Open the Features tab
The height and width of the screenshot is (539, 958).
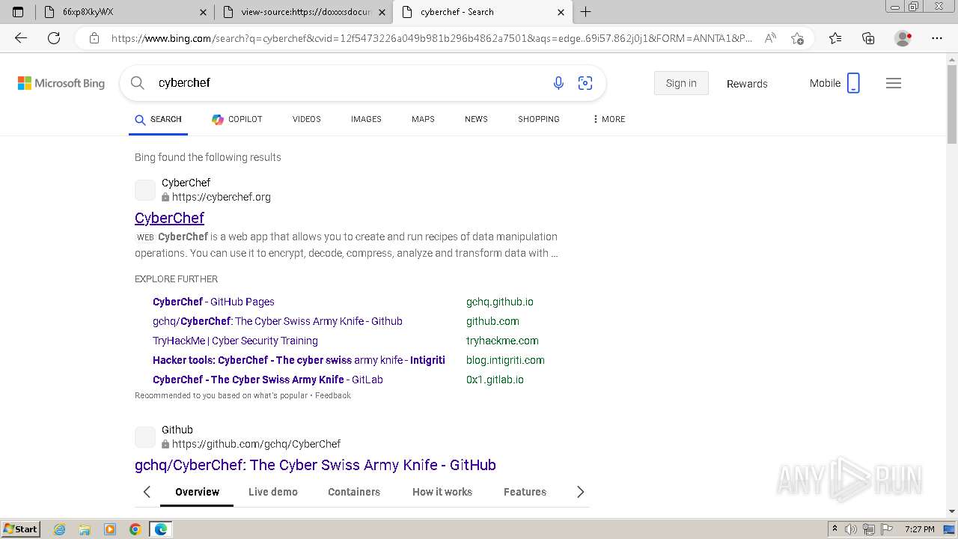pos(525,492)
